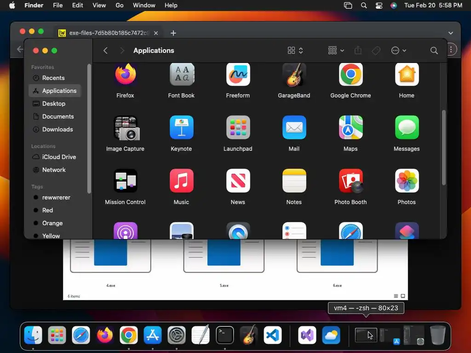
Task: Open the Go menu
Action: coord(120,6)
